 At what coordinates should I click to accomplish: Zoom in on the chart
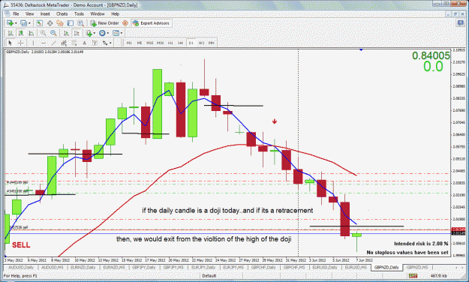click(x=43, y=33)
